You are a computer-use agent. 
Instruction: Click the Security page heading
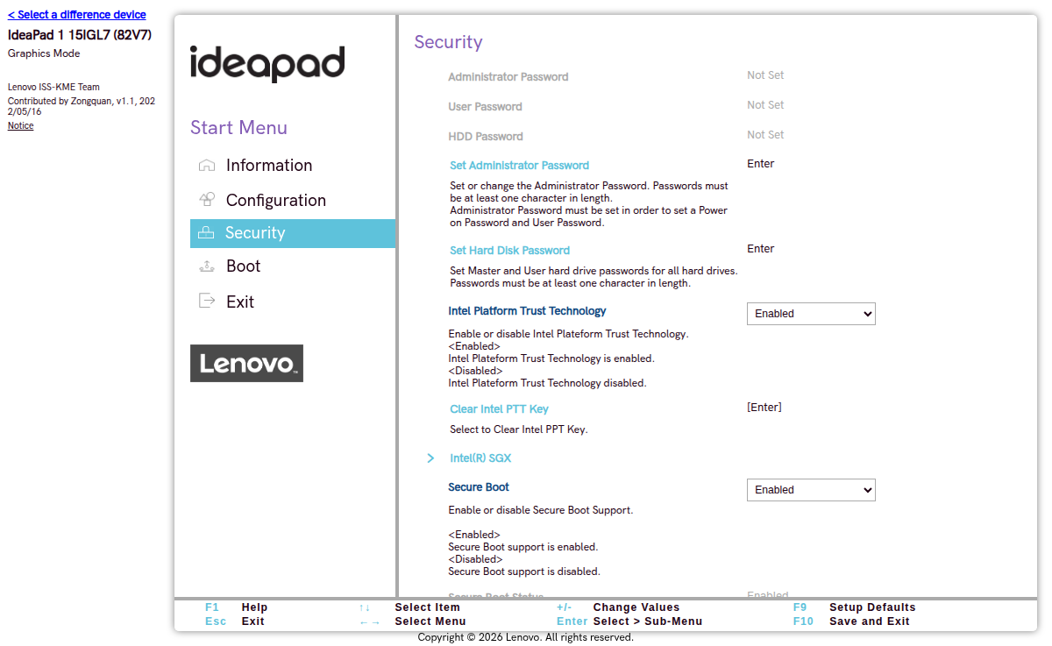[449, 42]
